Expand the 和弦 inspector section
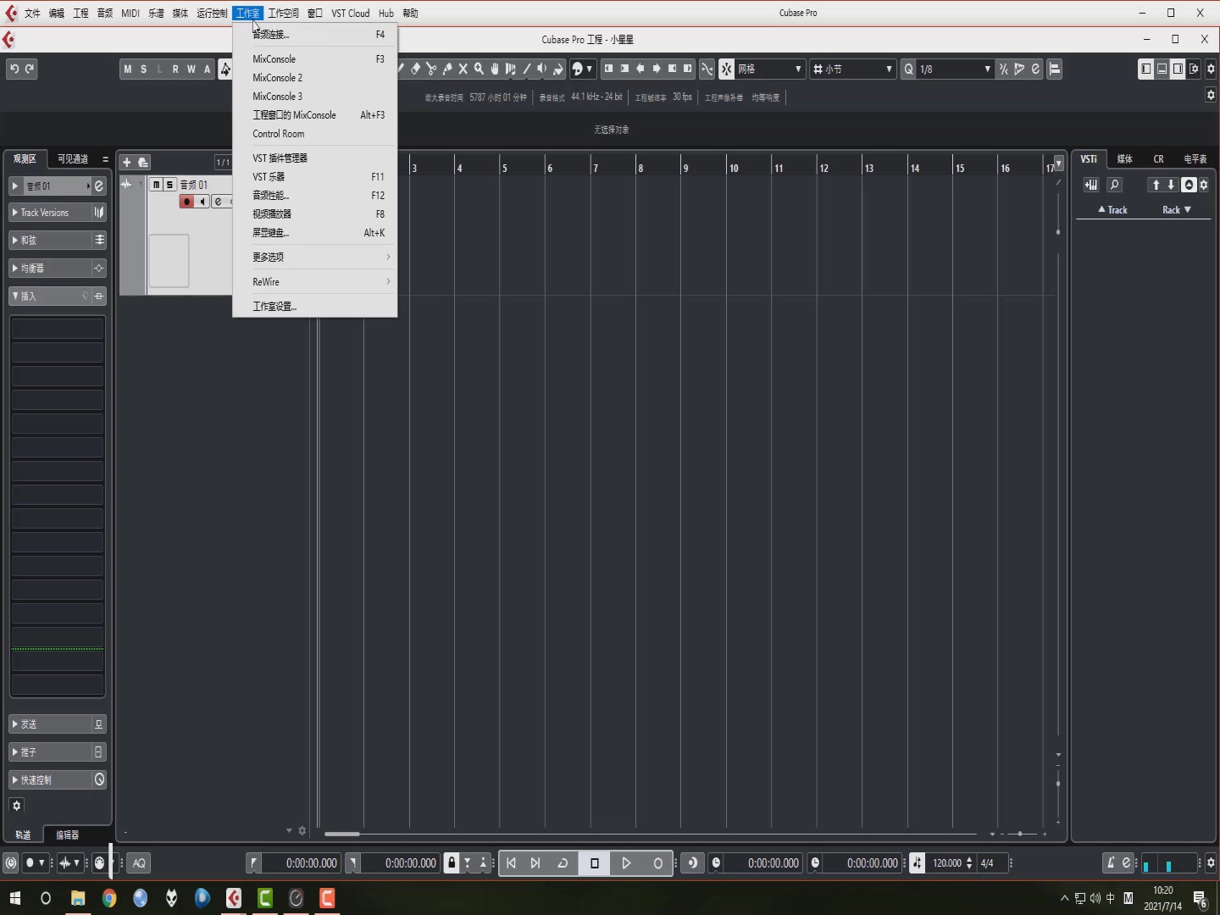Screen dimensions: 1220x915 (x=30, y=240)
